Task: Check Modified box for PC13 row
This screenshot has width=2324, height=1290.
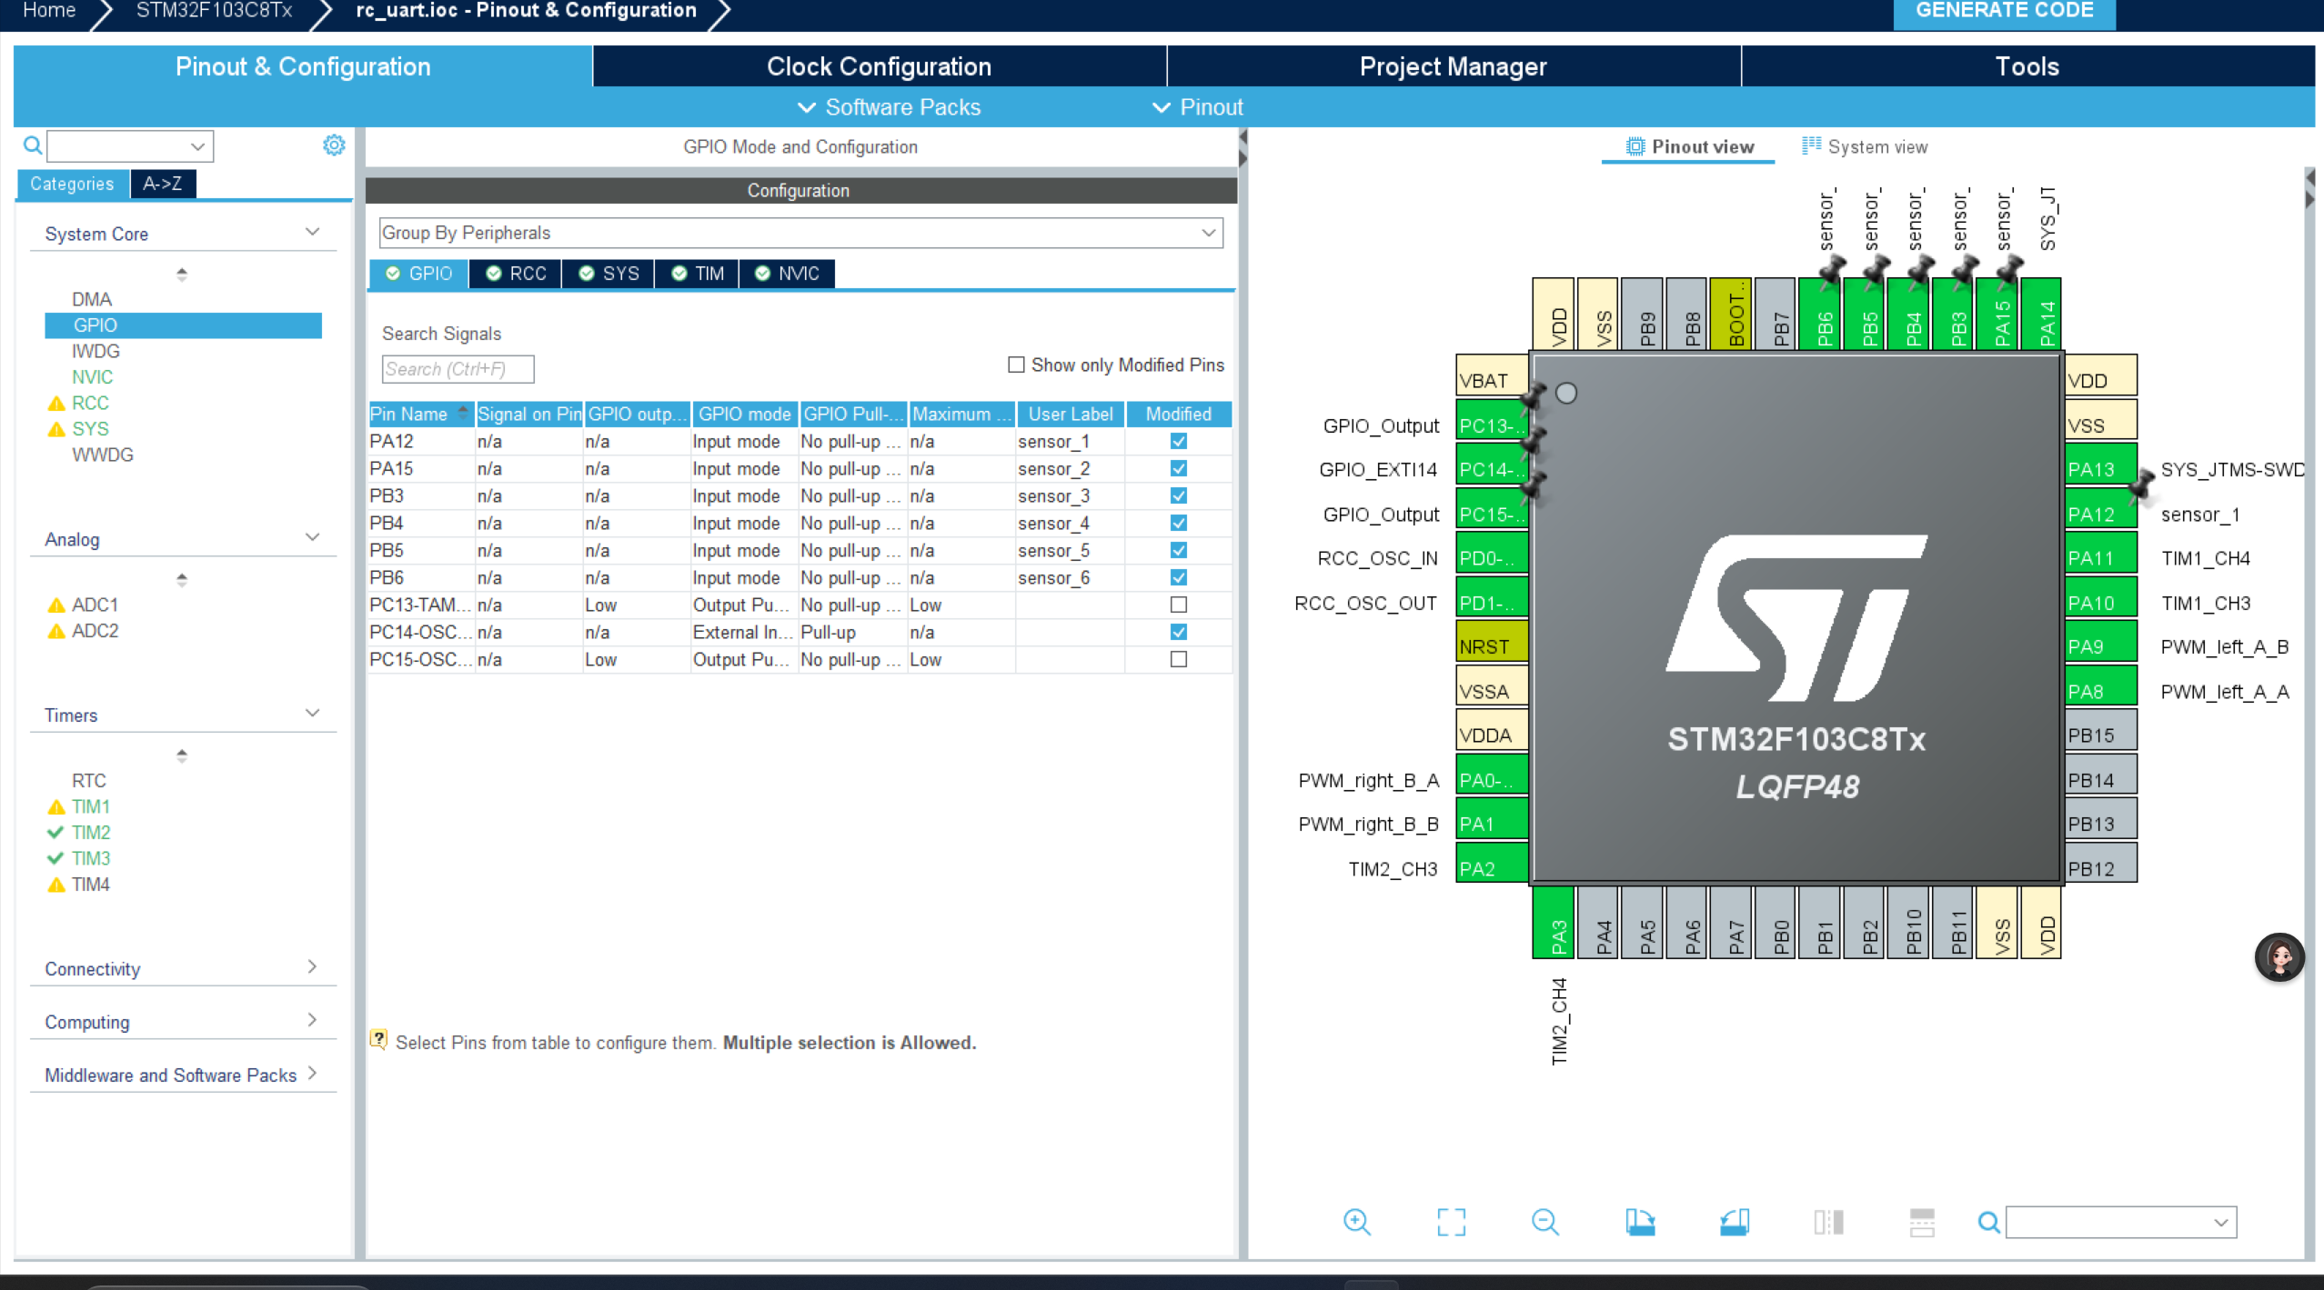Action: 1178,605
